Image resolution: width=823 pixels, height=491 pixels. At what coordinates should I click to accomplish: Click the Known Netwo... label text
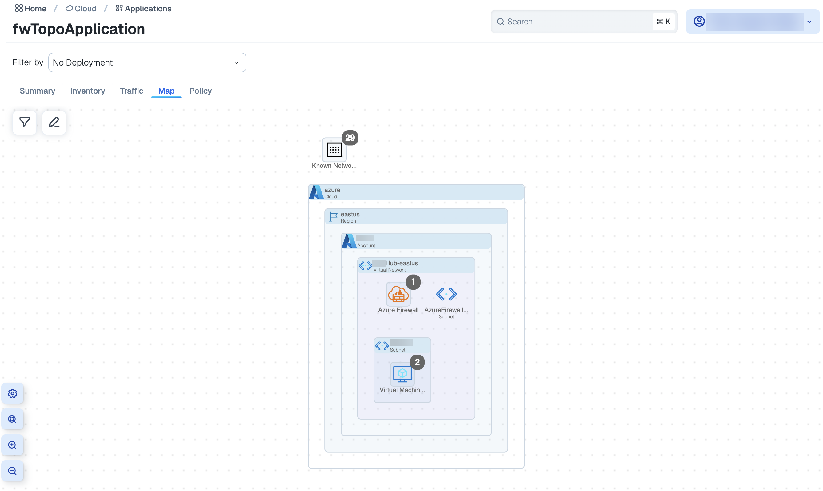[334, 166]
